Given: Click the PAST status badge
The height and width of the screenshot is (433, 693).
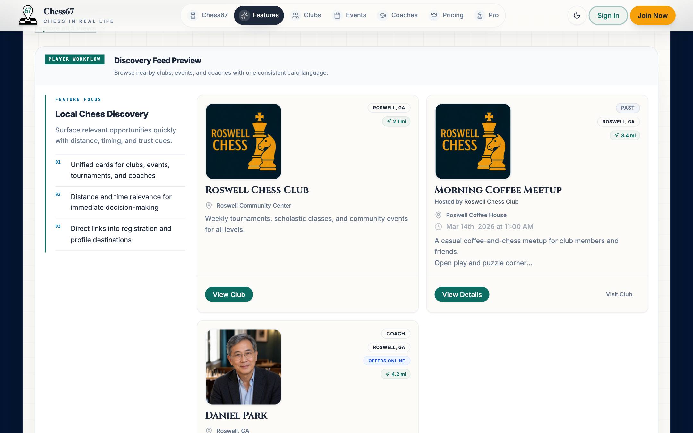Looking at the screenshot, I should pos(628,108).
